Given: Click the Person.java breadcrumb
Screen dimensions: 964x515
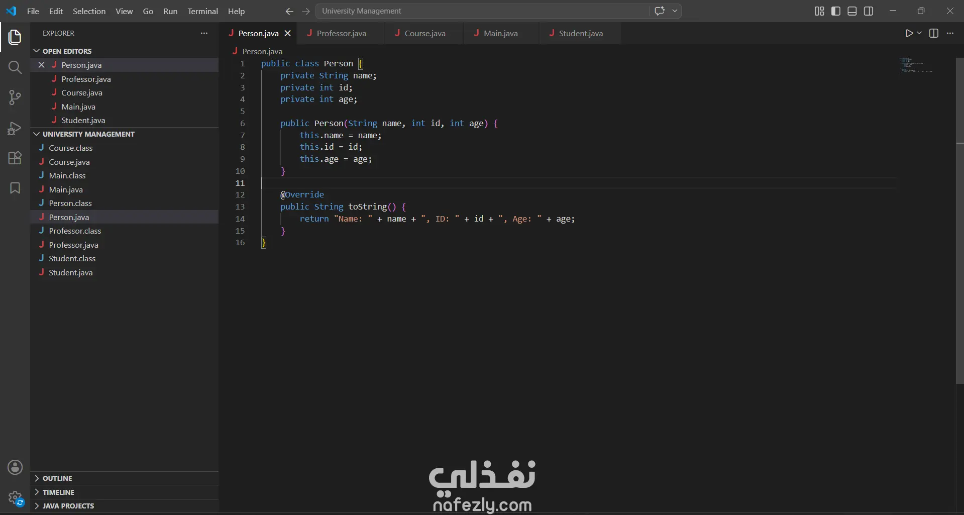Looking at the screenshot, I should 262,51.
